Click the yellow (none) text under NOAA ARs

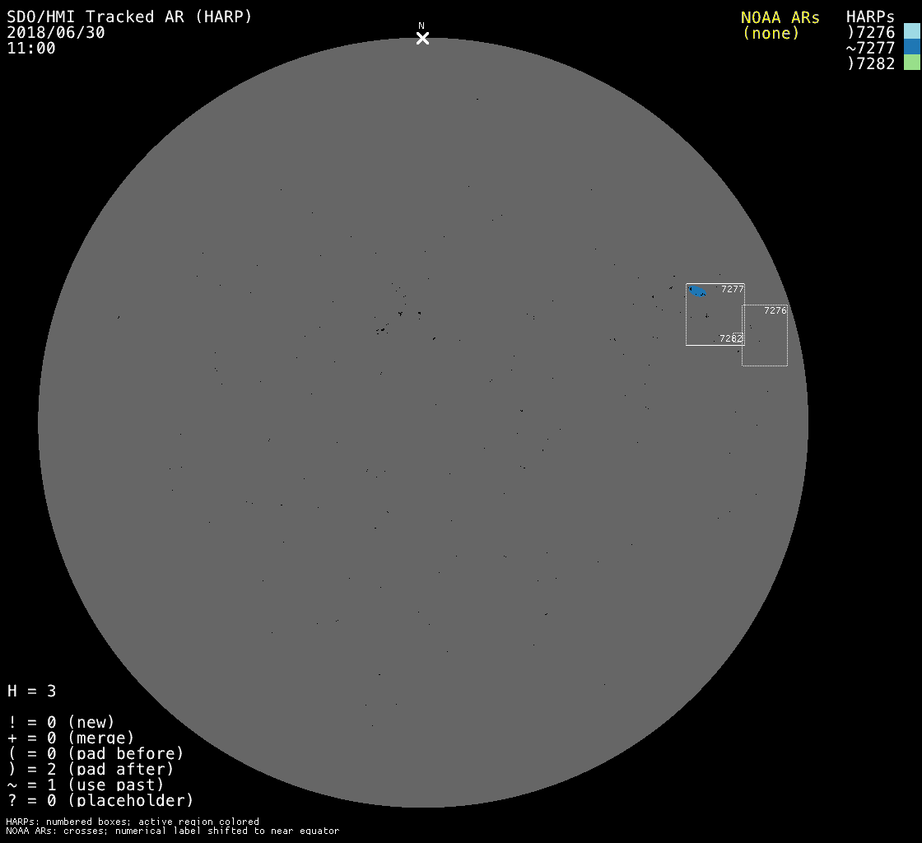click(x=771, y=33)
